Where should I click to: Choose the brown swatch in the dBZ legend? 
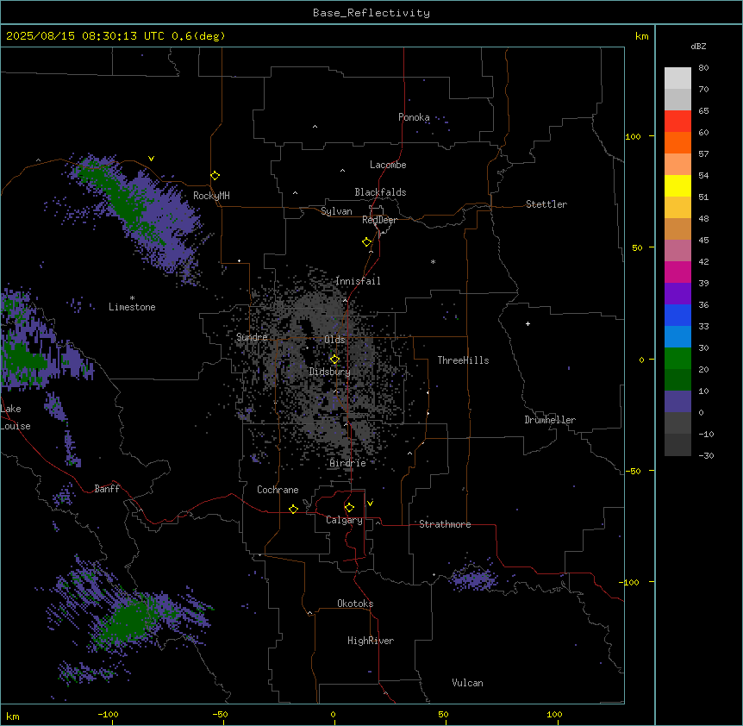(x=677, y=228)
